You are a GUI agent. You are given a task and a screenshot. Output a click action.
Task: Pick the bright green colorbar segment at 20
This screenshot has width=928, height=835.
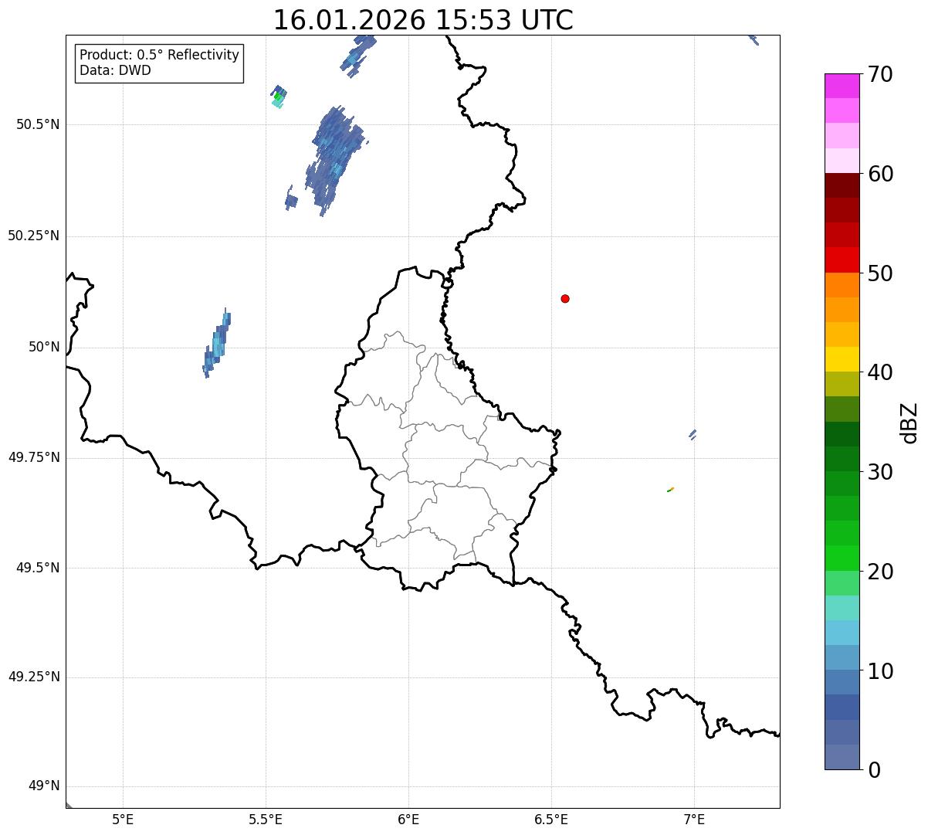click(842, 558)
